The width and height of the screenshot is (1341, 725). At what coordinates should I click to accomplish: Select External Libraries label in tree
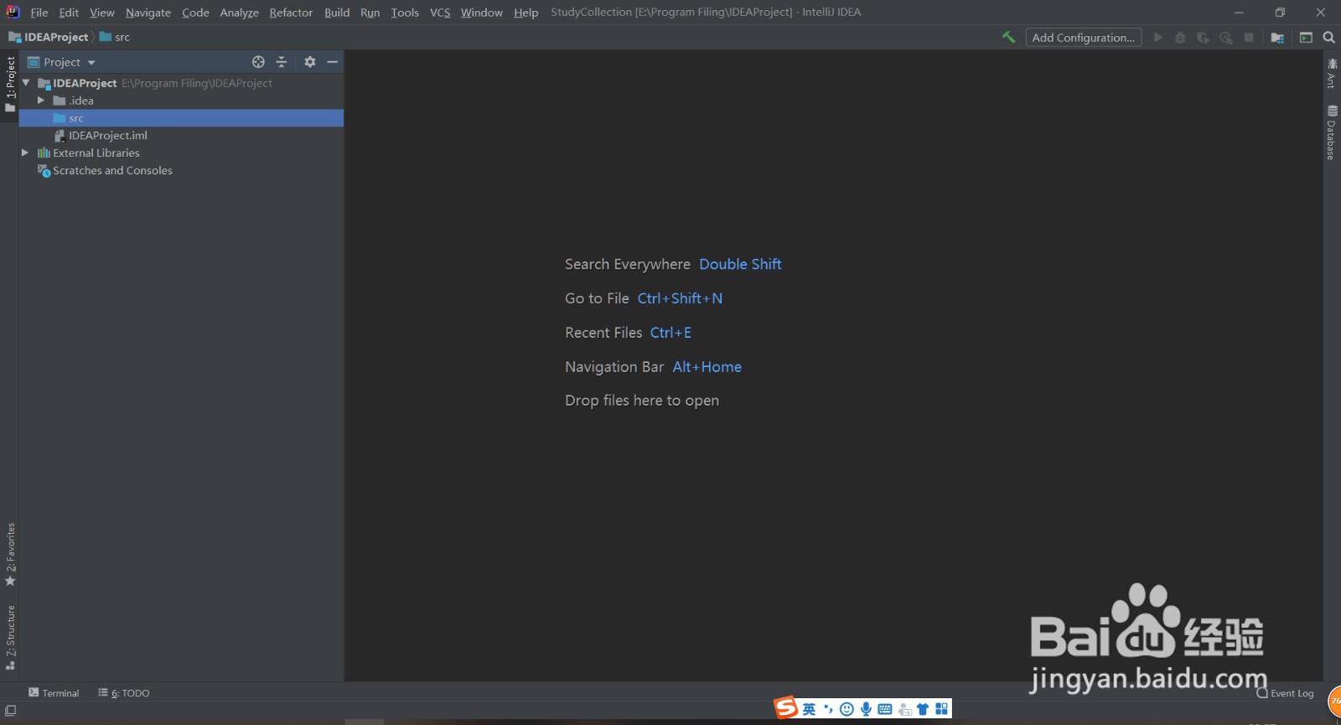point(96,153)
